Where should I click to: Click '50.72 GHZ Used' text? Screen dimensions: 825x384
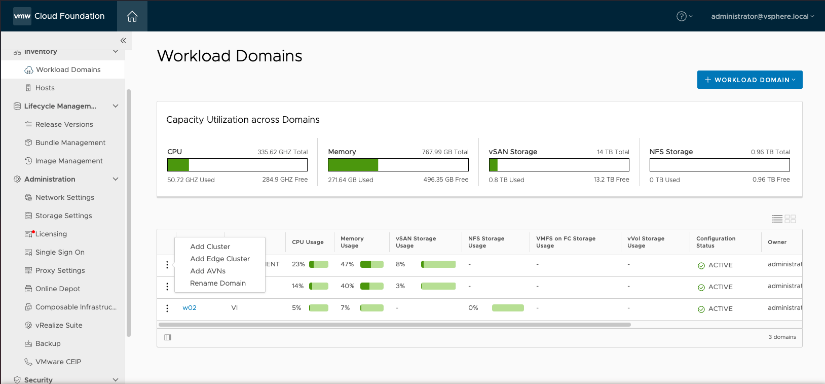191,180
